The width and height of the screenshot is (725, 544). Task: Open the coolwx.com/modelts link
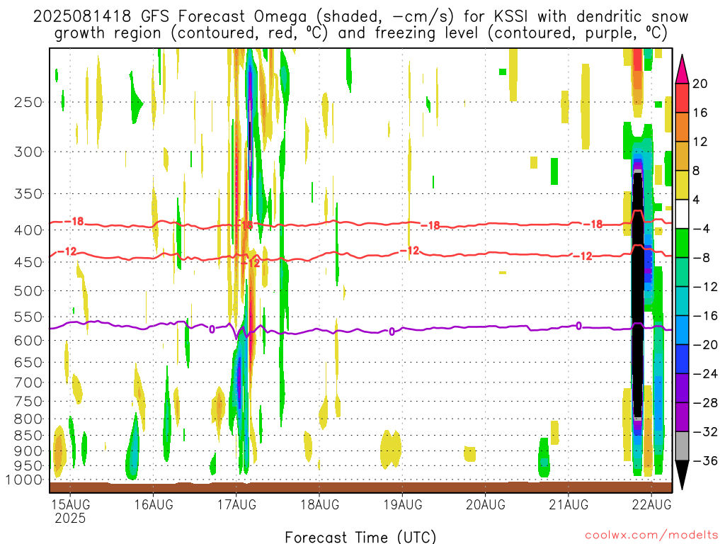point(651,535)
